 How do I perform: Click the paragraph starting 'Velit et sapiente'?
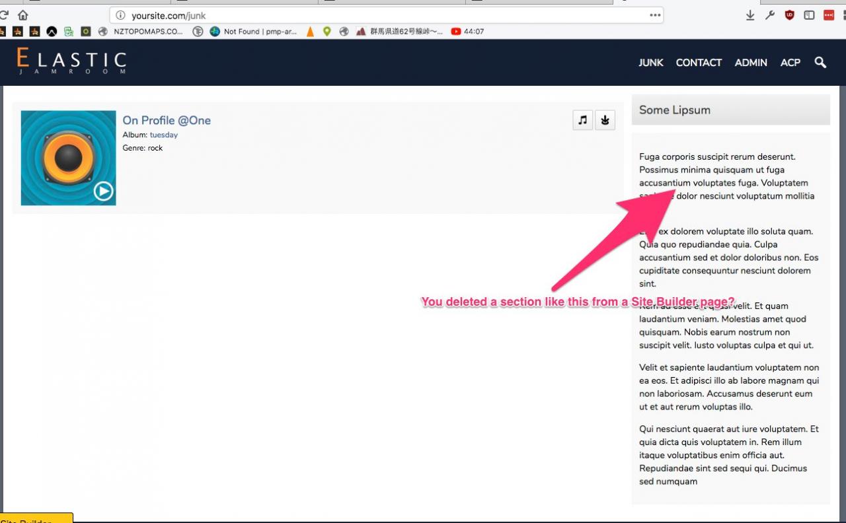pyautogui.click(x=729, y=387)
